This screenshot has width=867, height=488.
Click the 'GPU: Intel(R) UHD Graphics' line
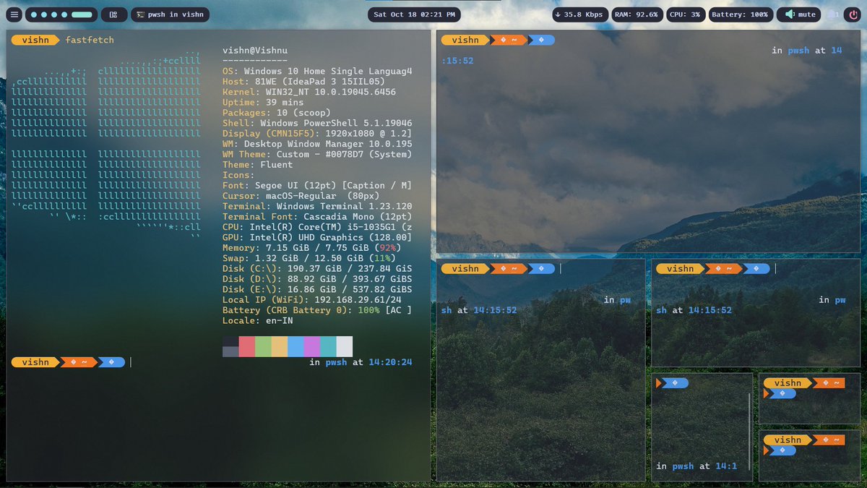click(317, 237)
